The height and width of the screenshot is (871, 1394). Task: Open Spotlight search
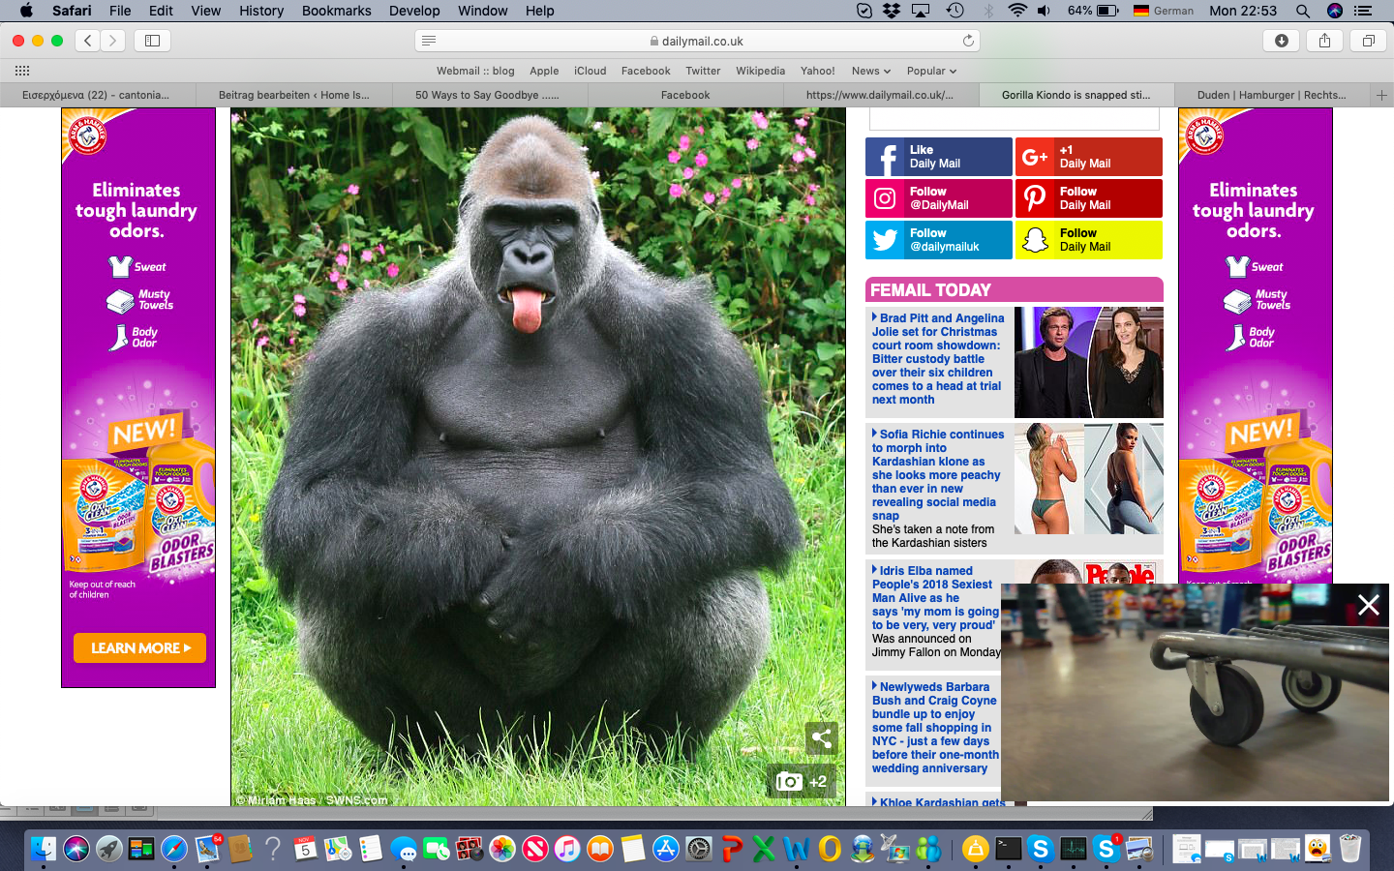pyautogui.click(x=1303, y=11)
